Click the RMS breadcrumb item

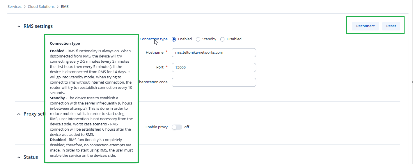tap(65, 7)
